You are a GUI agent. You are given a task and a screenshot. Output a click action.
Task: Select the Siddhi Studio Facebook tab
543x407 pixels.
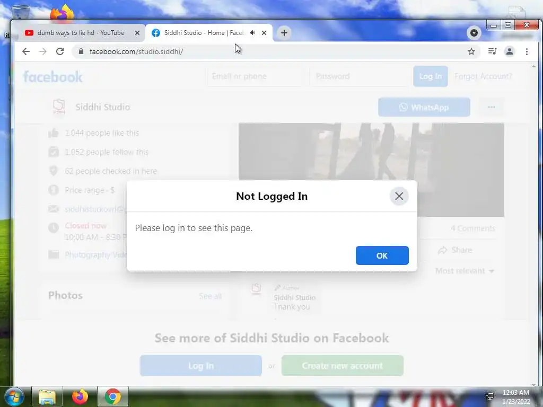(204, 33)
